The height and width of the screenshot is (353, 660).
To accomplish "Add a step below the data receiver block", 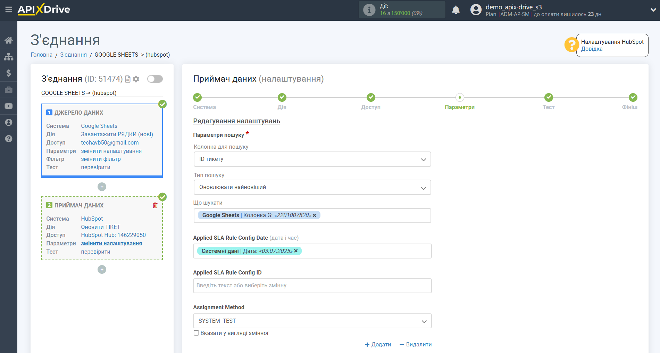I will pyautogui.click(x=102, y=270).
